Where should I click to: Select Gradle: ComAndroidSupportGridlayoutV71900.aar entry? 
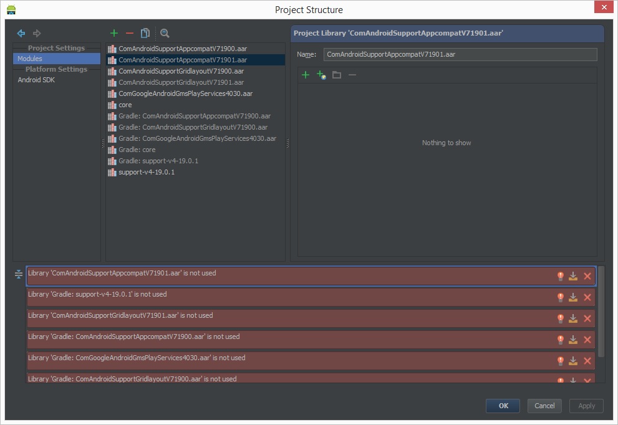(x=195, y=127)
